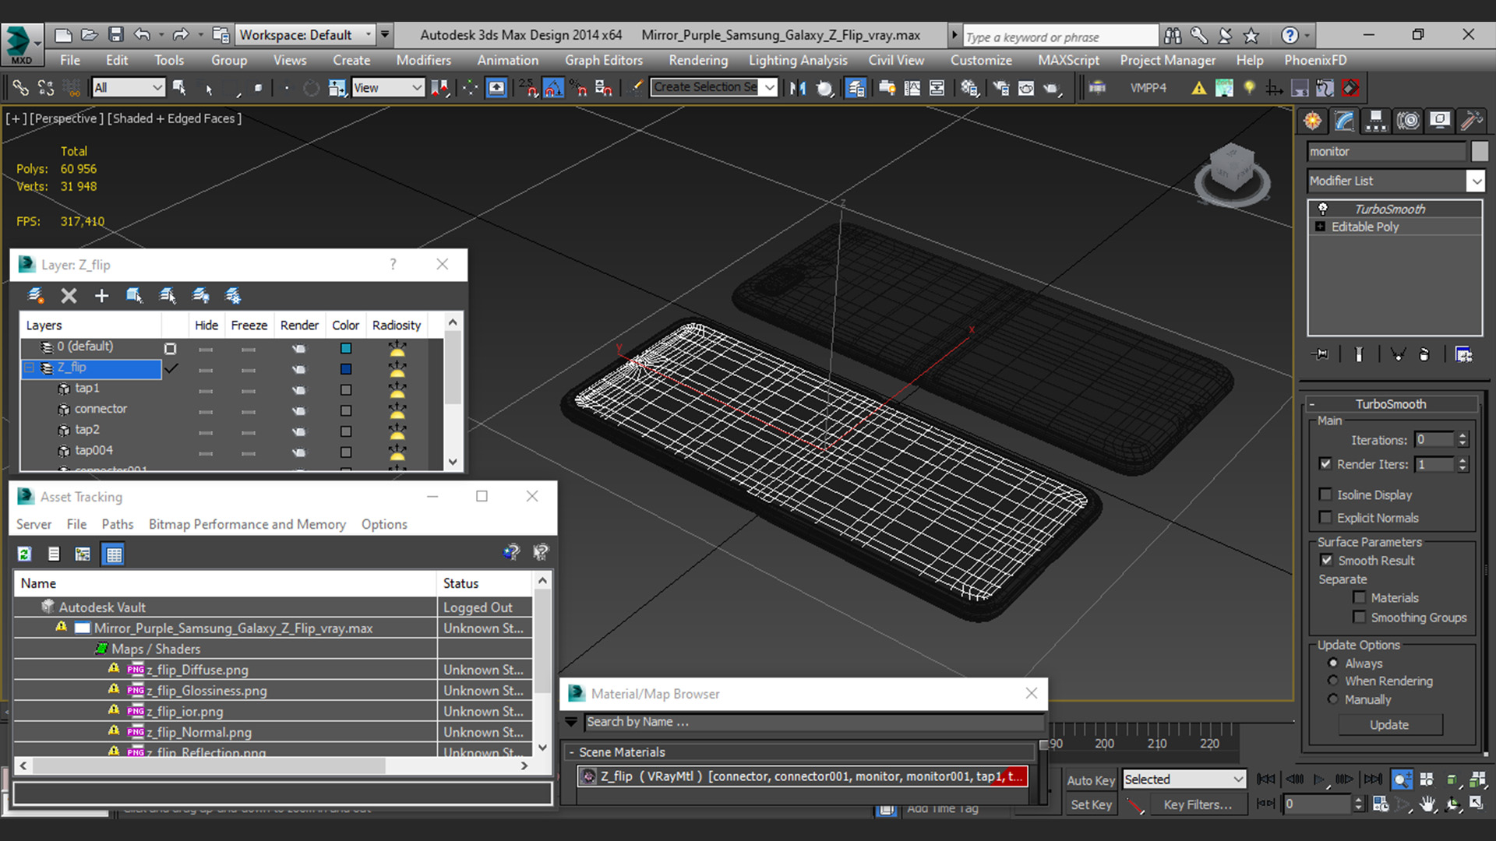Click the Select and Link toolbar icon
This screenshot has width=1496, height=841.
21,88
